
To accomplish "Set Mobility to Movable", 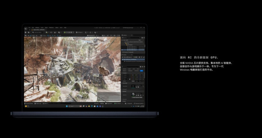I will click(140, 81).
